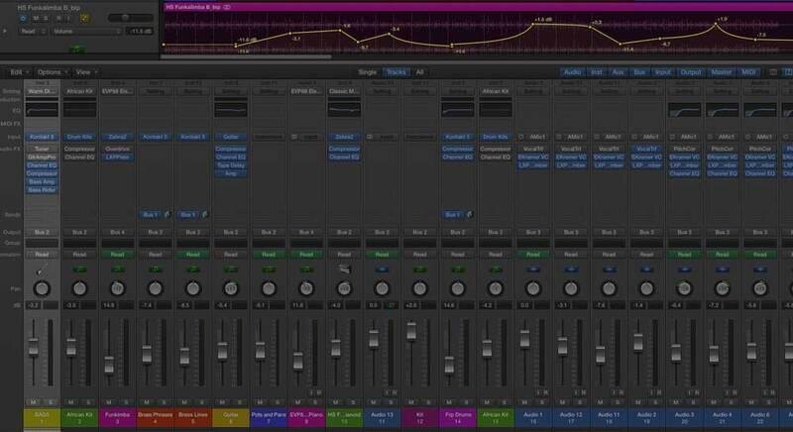Click the bass guitar icon on BASS strip
This screenshot has height=432, width=793.
[41, 270]
